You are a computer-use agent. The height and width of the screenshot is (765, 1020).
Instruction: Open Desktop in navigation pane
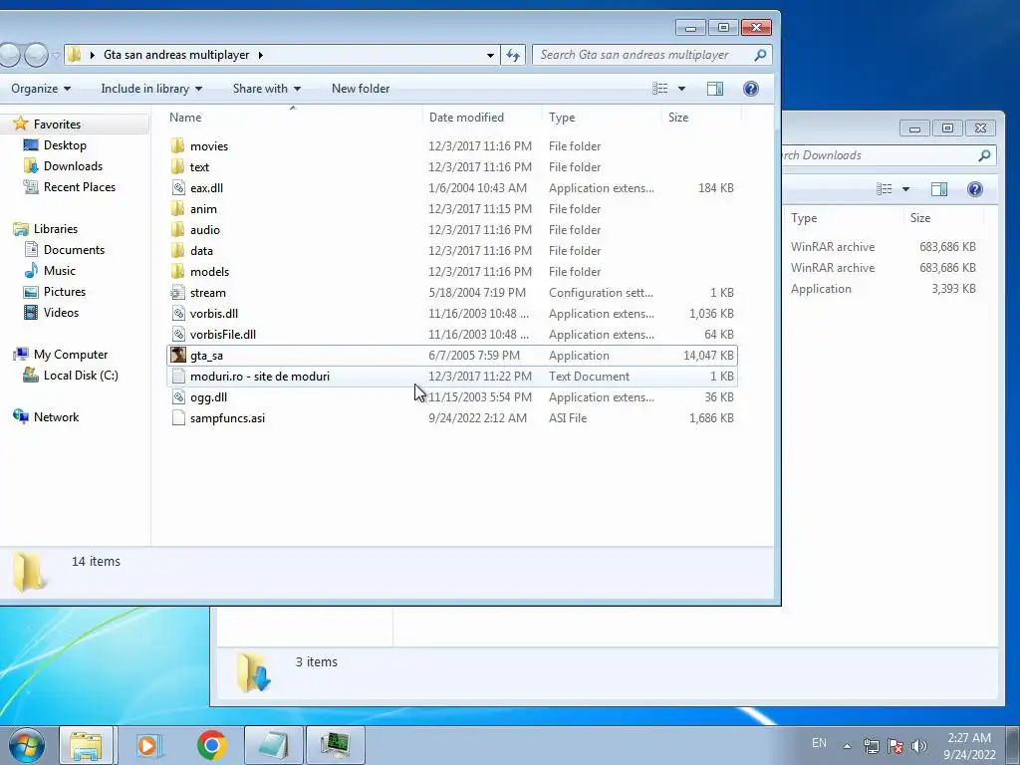coord(65,145)
